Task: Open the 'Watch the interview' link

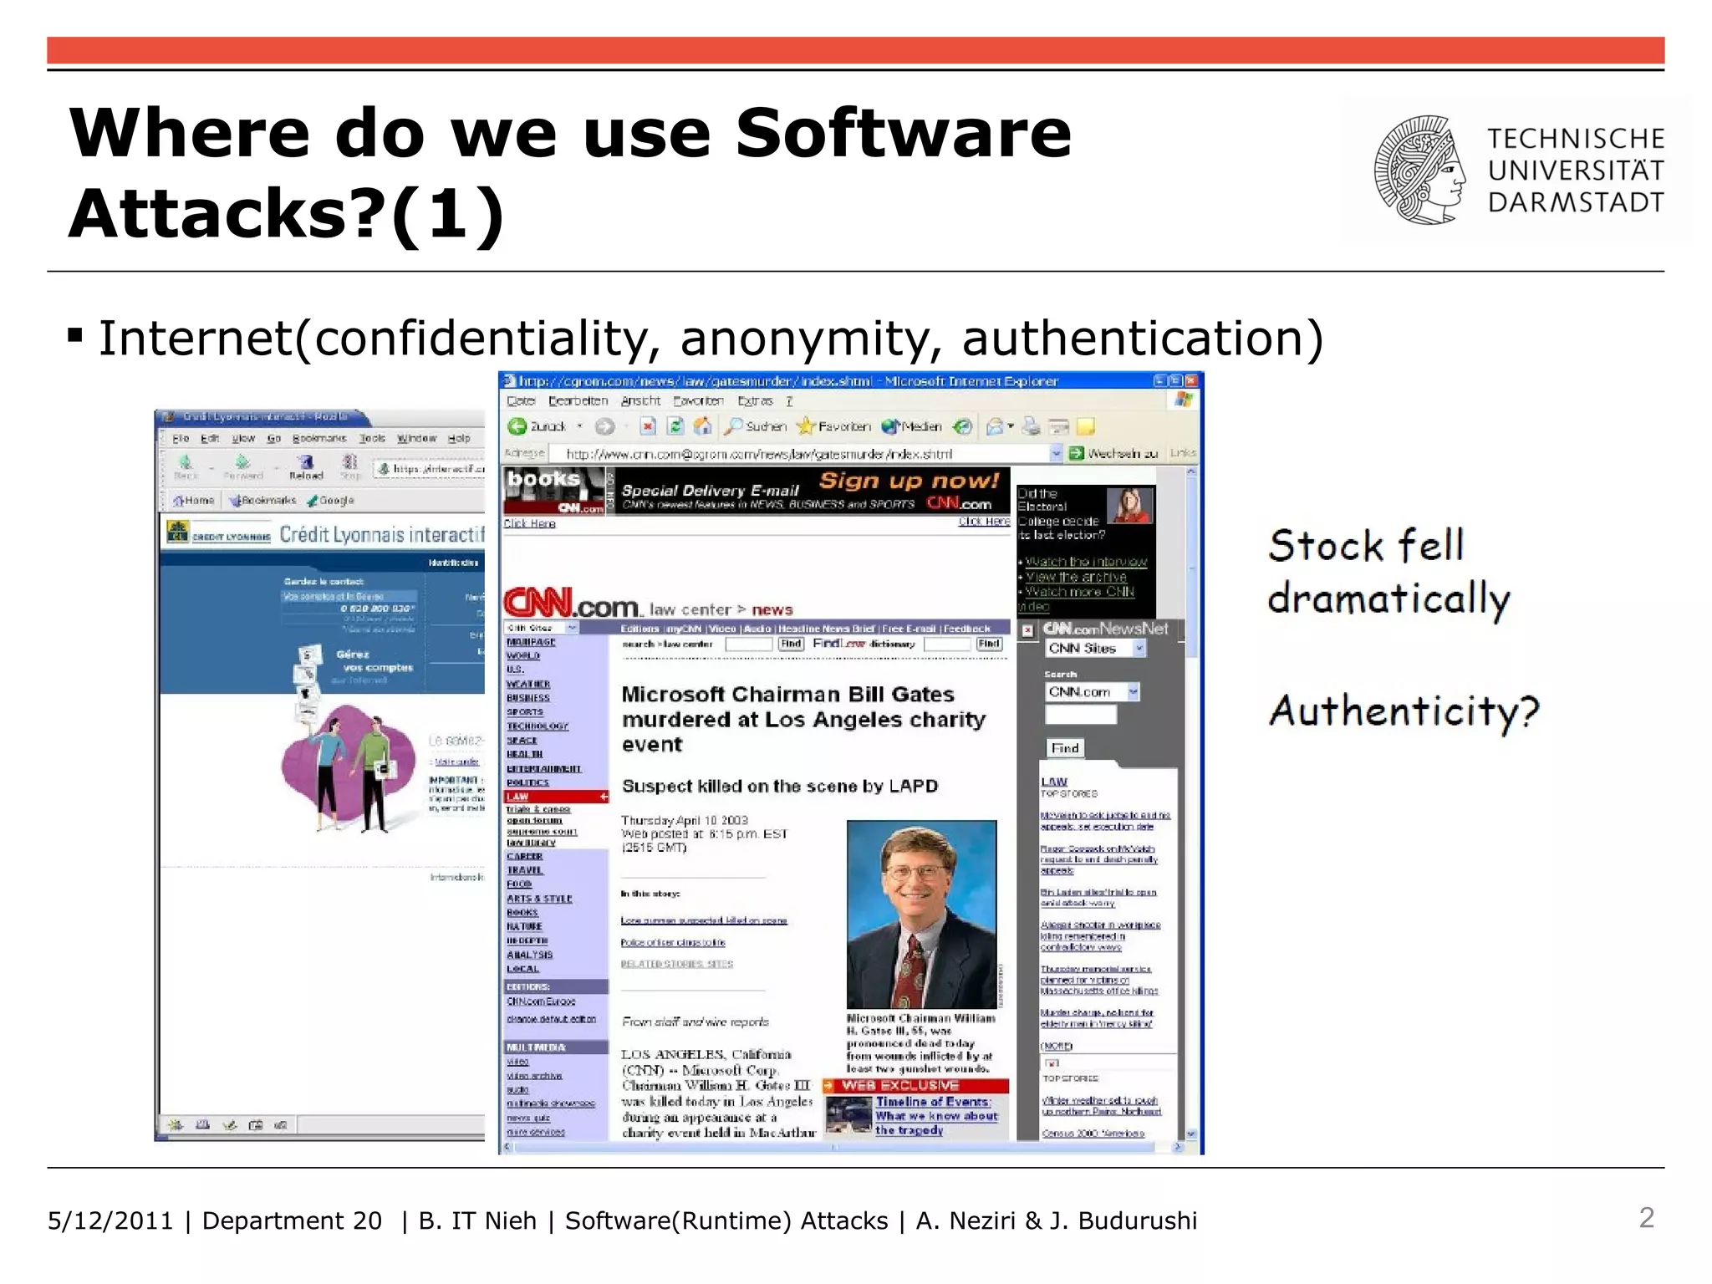Action: click(1086, 562)
